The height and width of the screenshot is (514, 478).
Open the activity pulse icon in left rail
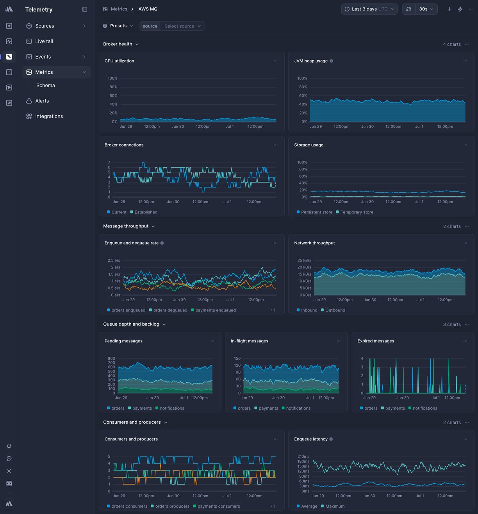[x=9, y=41]
